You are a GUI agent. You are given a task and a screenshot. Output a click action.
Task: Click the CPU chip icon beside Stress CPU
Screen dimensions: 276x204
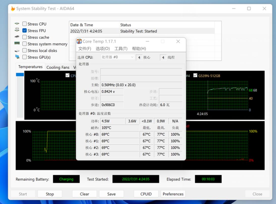tap(17, 24)
